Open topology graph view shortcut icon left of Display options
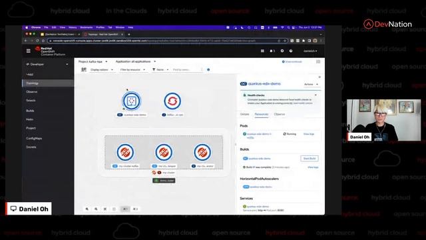The image size is (426, 240). [x=84, y=69]
